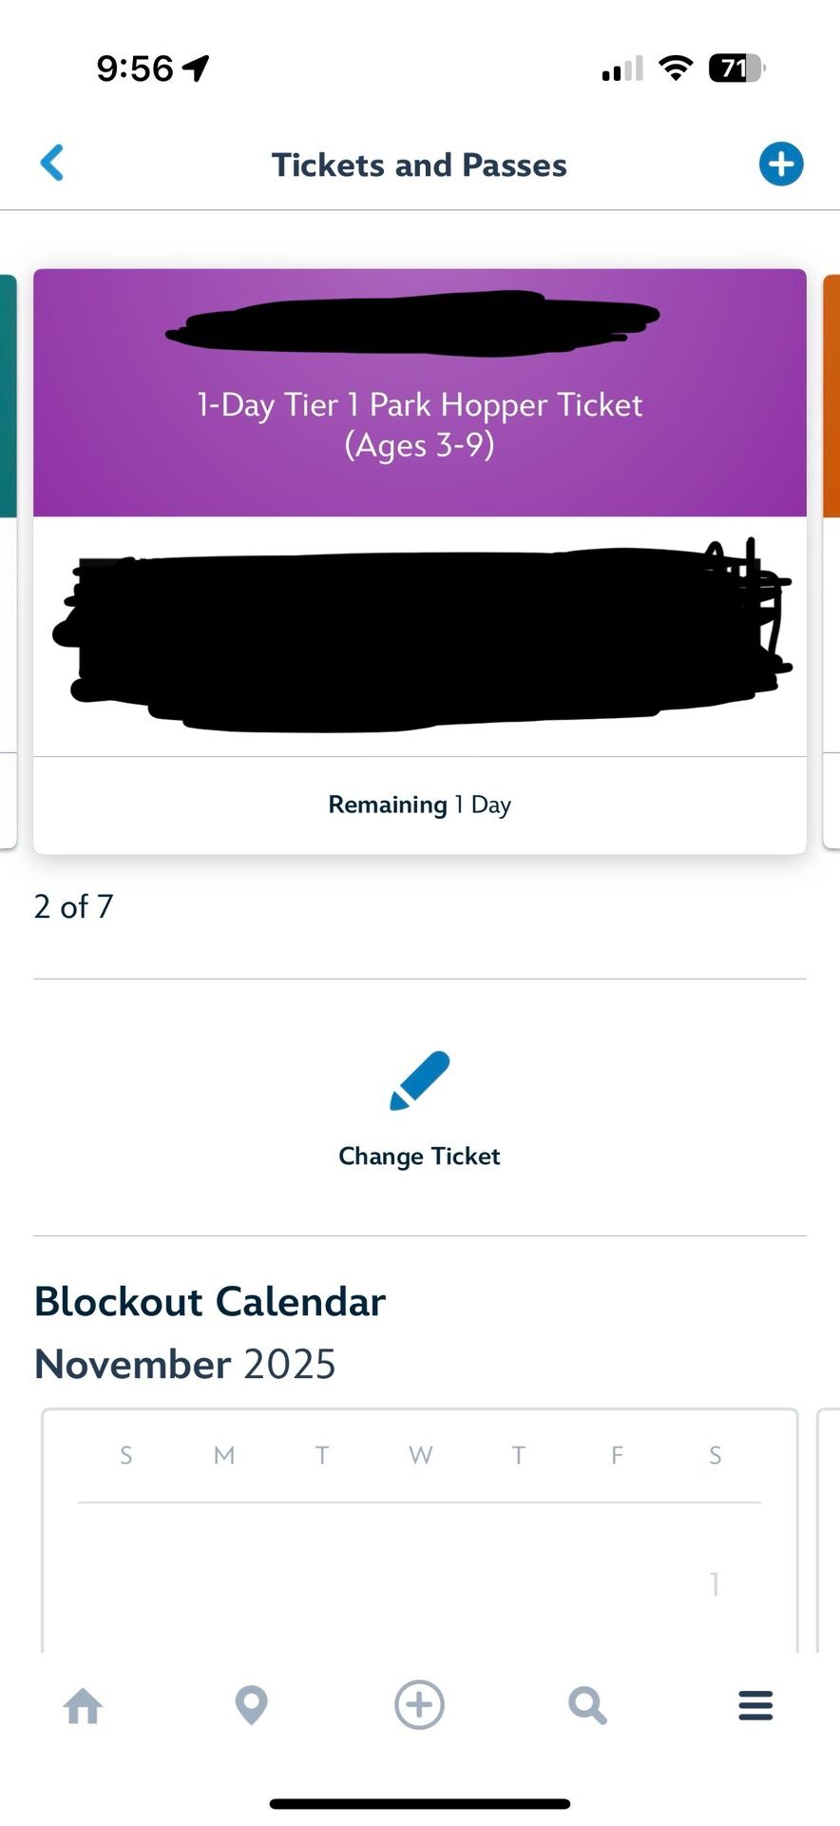The image size is (840, 1826).
Task: Tap the back chevron arrow
Action: point(53,163)
